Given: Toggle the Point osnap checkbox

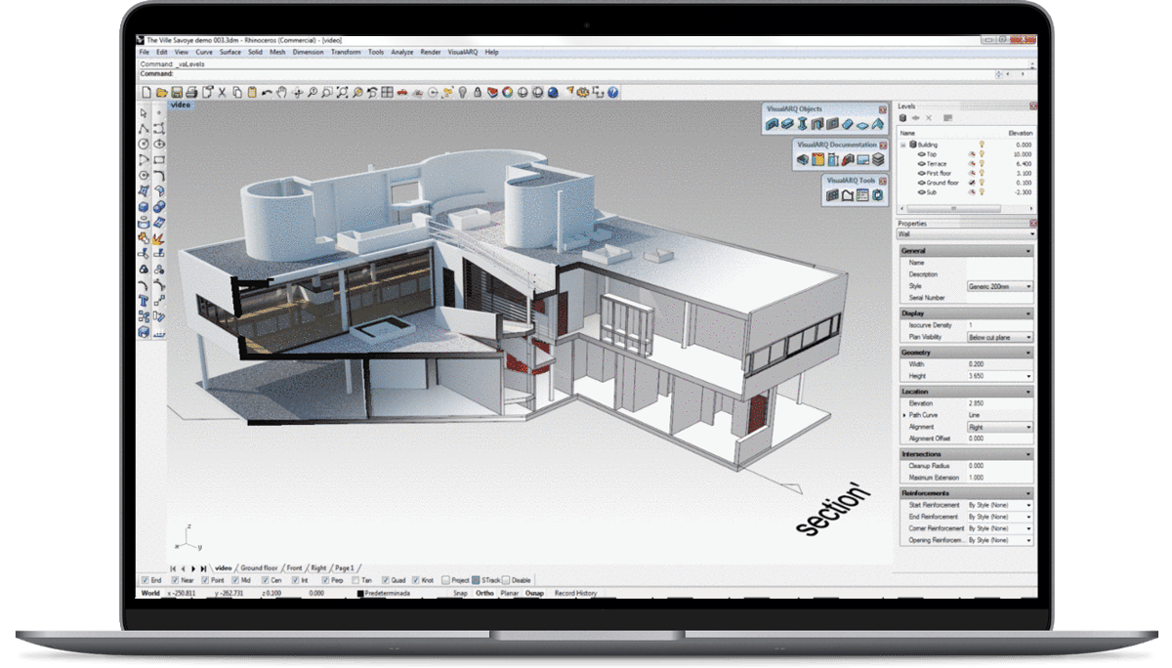Looking at the screenshot, I should [x=203, y=580].
